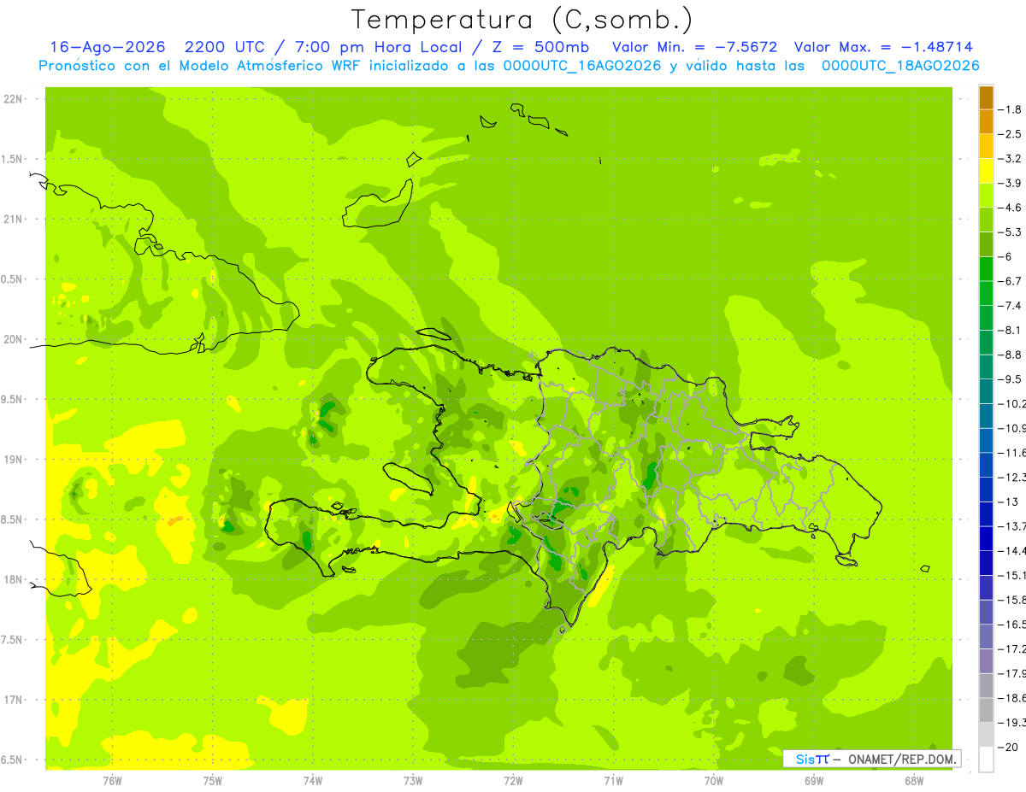Click the '22N' latitude label

(x=14, y=99)
